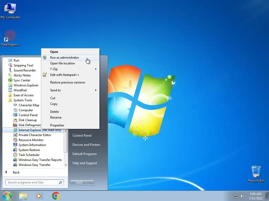Image resolution: width=269 pixels, height=201 pixels.
Task: Click the search magnifier icon
Action: click(x=61, y=182)
